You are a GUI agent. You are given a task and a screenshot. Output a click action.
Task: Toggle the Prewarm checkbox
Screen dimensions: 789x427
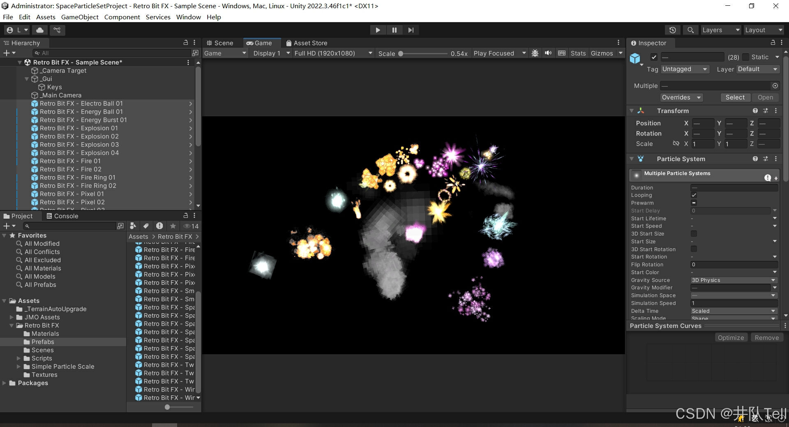point(694,203)
